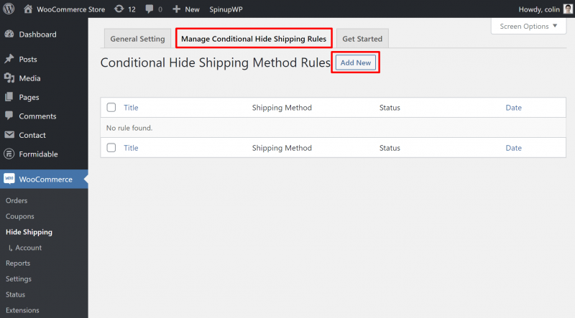Image resolution: width=575 pixels, height=318 pixels.
Task: Click the 'No rule found.' row text
Action: (x=129, y=128)
